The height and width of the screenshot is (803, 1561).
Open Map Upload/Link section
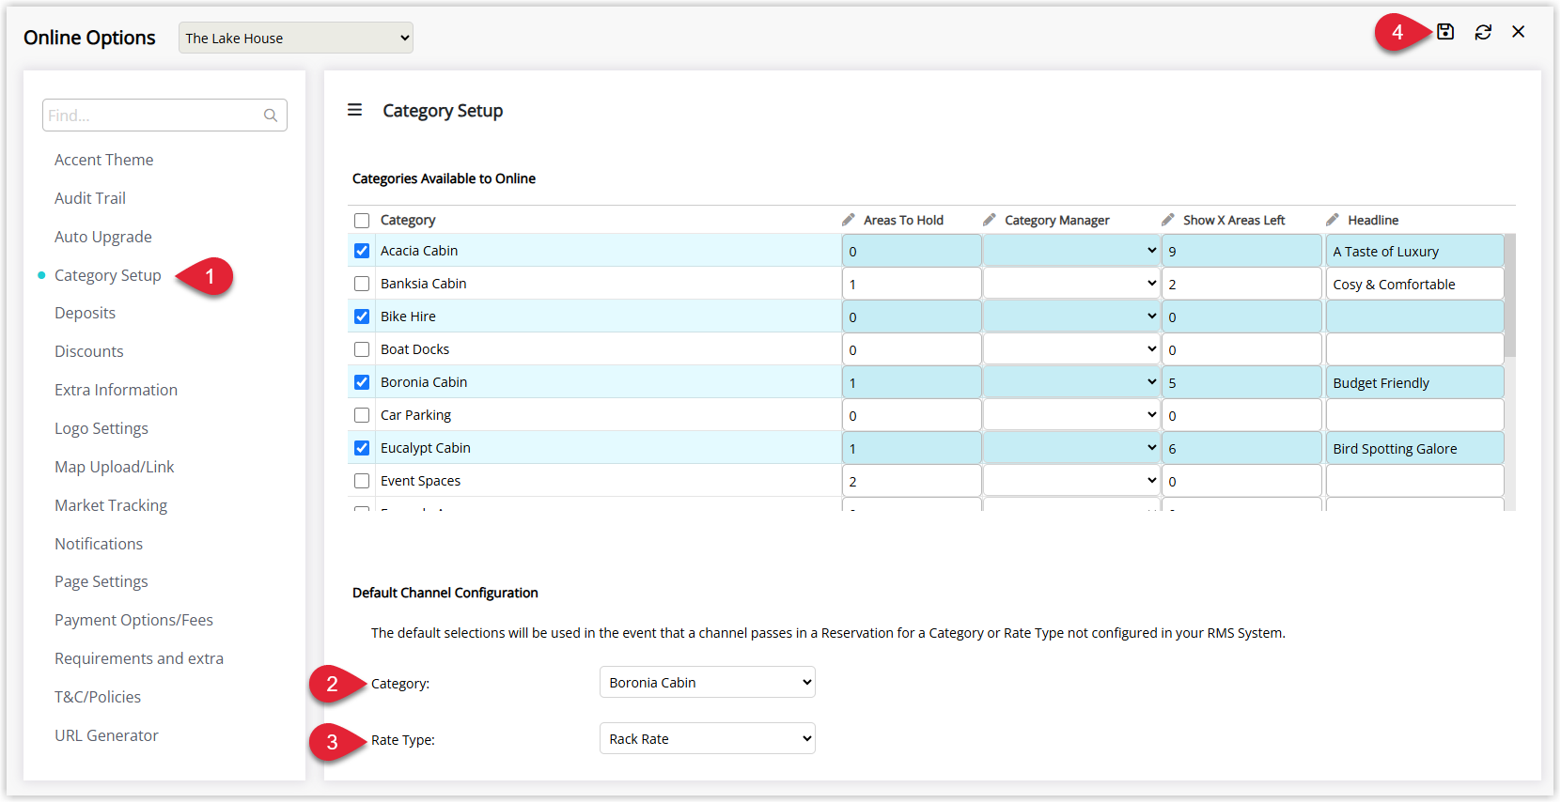(x=115, y=467)
